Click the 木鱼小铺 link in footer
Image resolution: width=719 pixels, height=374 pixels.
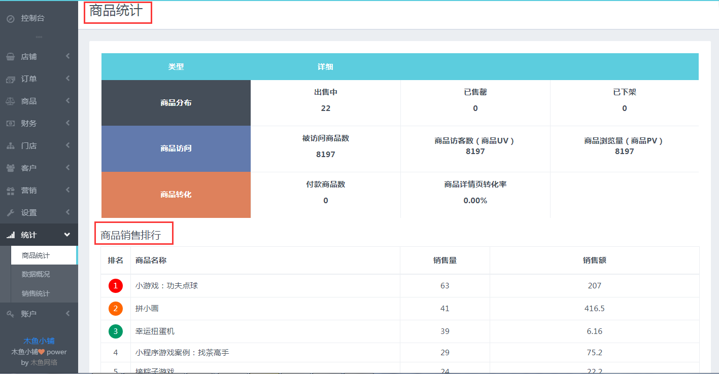click(39, 341)
